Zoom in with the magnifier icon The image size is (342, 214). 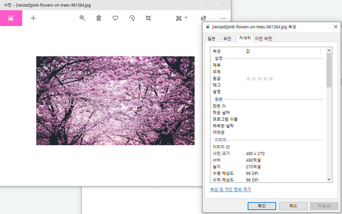[x=82, y=18]
